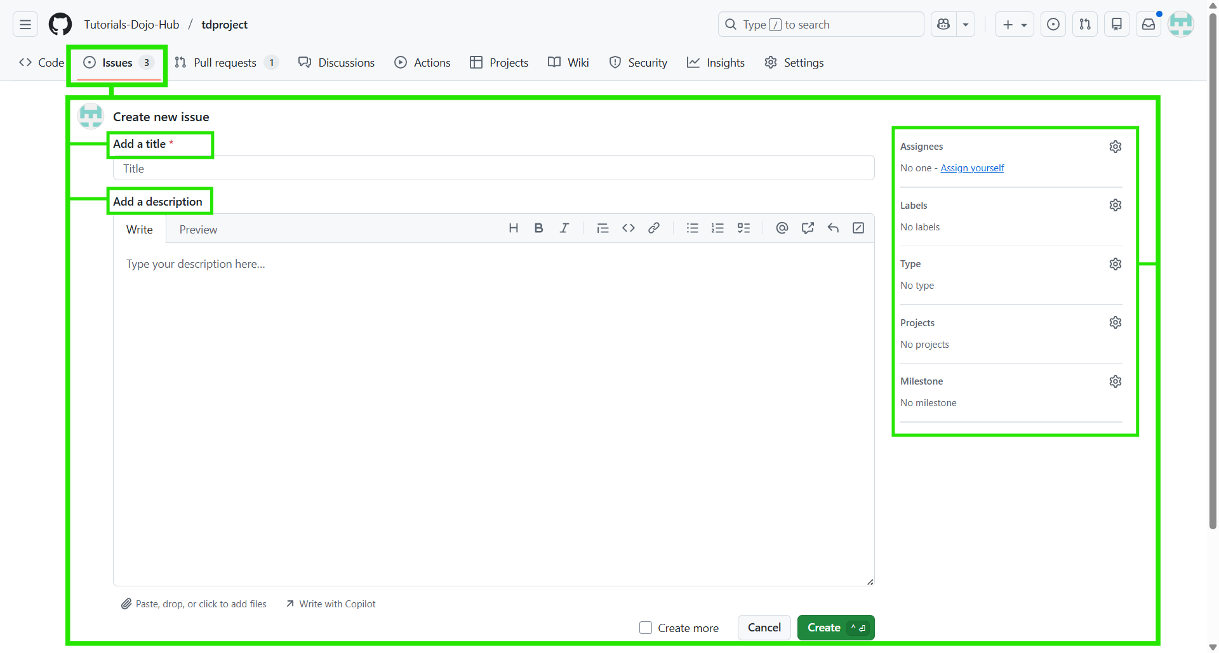Mention a user with the @ icon

(x=782, y=228)
